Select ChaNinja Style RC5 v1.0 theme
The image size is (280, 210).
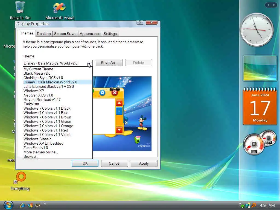point(57,78)
